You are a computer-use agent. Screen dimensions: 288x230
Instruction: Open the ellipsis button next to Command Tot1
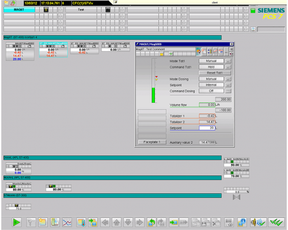click(228, 67)
